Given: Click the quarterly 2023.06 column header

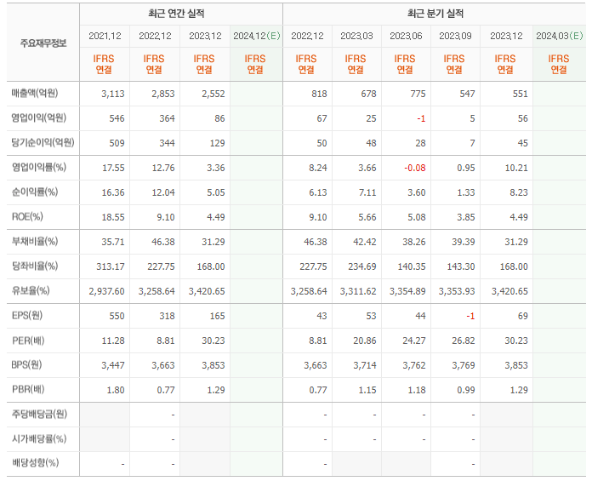Looking at the screenshot, I should pos(406,36).
